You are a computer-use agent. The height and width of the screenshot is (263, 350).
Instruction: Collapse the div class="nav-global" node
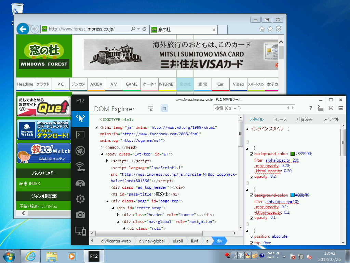click(x=119, y=222)
